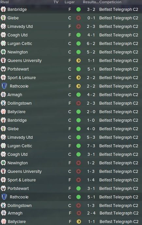Click the Ballyclare red badge, 2-0 row
The width and height of the screenshot is (142, 225).
tap(3, 112)
